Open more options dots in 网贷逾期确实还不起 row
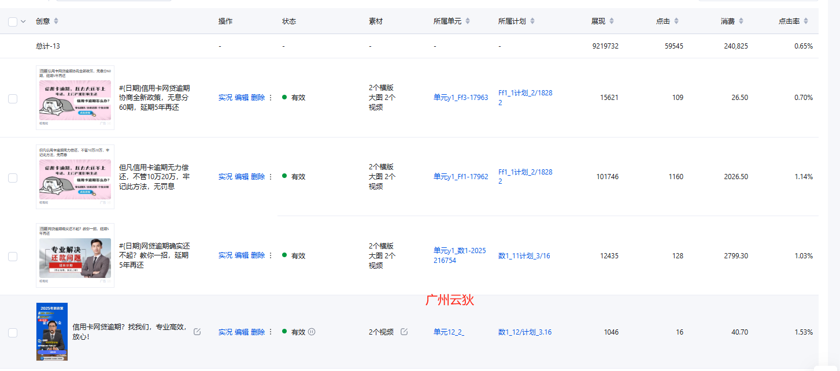 pos(271,255)
